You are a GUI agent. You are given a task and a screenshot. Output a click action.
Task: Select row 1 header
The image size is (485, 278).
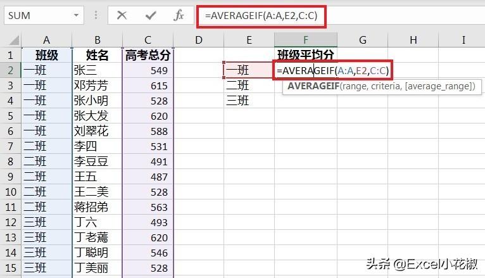pyautogui.click(x=11, y=55)
